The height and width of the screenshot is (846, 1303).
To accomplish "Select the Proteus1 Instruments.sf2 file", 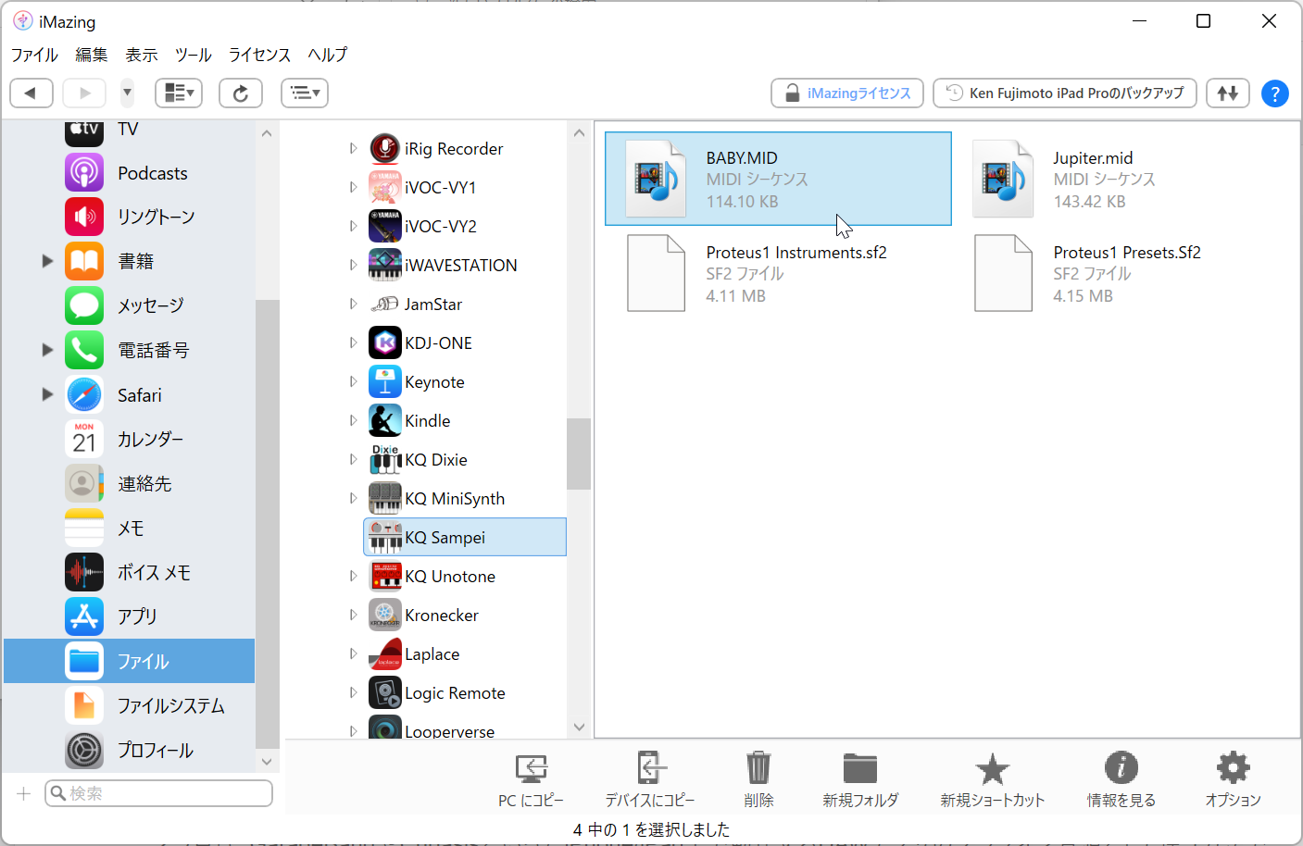I will pos(778,273).
